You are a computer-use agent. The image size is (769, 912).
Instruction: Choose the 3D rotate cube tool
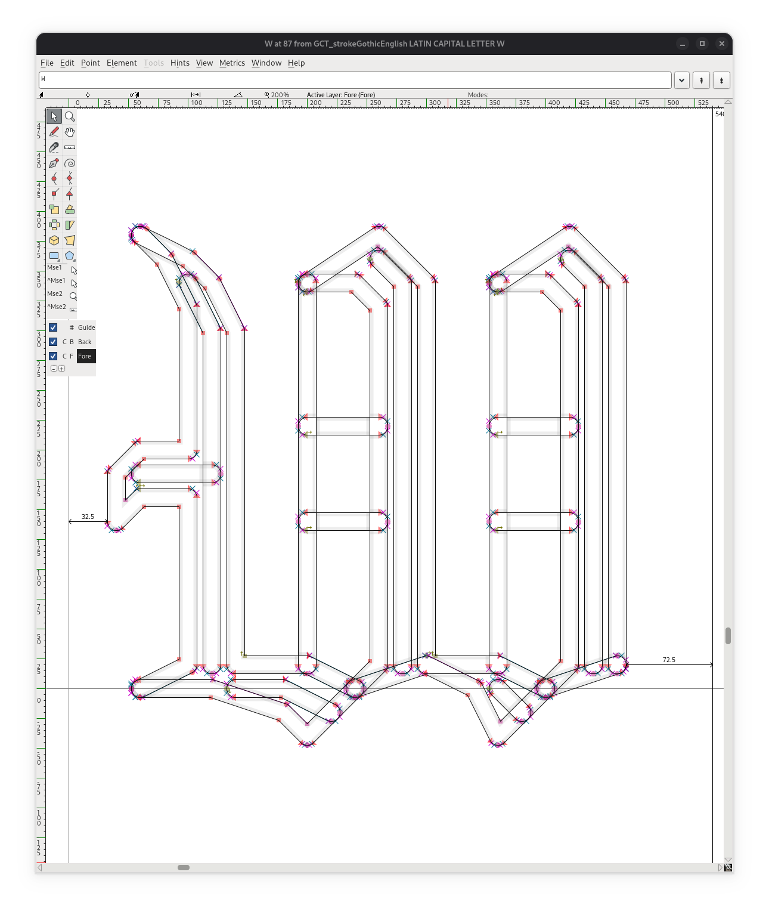[x=54, y=240]
